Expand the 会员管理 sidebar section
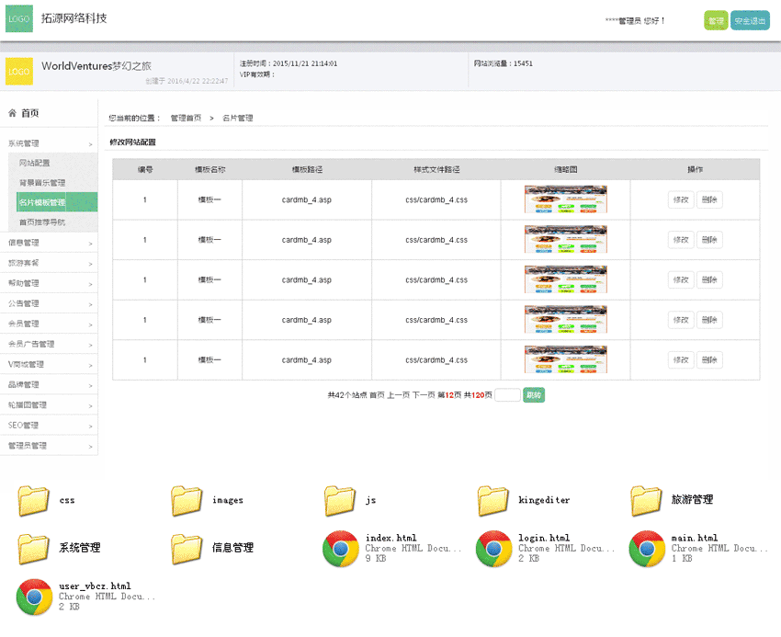Screen dimensions: 781x637 pos(49,324)
